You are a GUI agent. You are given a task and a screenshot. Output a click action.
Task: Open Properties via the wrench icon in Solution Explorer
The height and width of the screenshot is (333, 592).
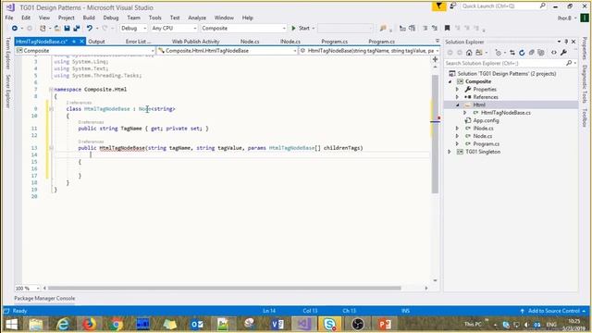tap(563, 53)
